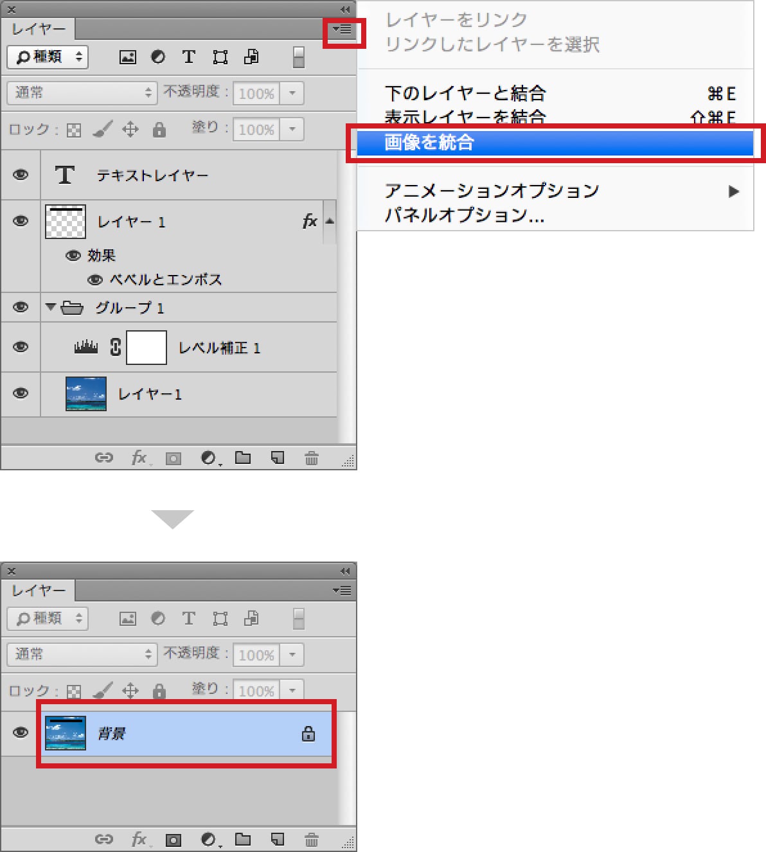
Task: Click the lock icon on the 背景 layer
Action: (x=308, y=734)
